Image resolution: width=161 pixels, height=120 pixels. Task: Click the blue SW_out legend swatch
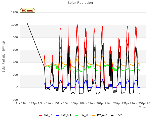58,115
